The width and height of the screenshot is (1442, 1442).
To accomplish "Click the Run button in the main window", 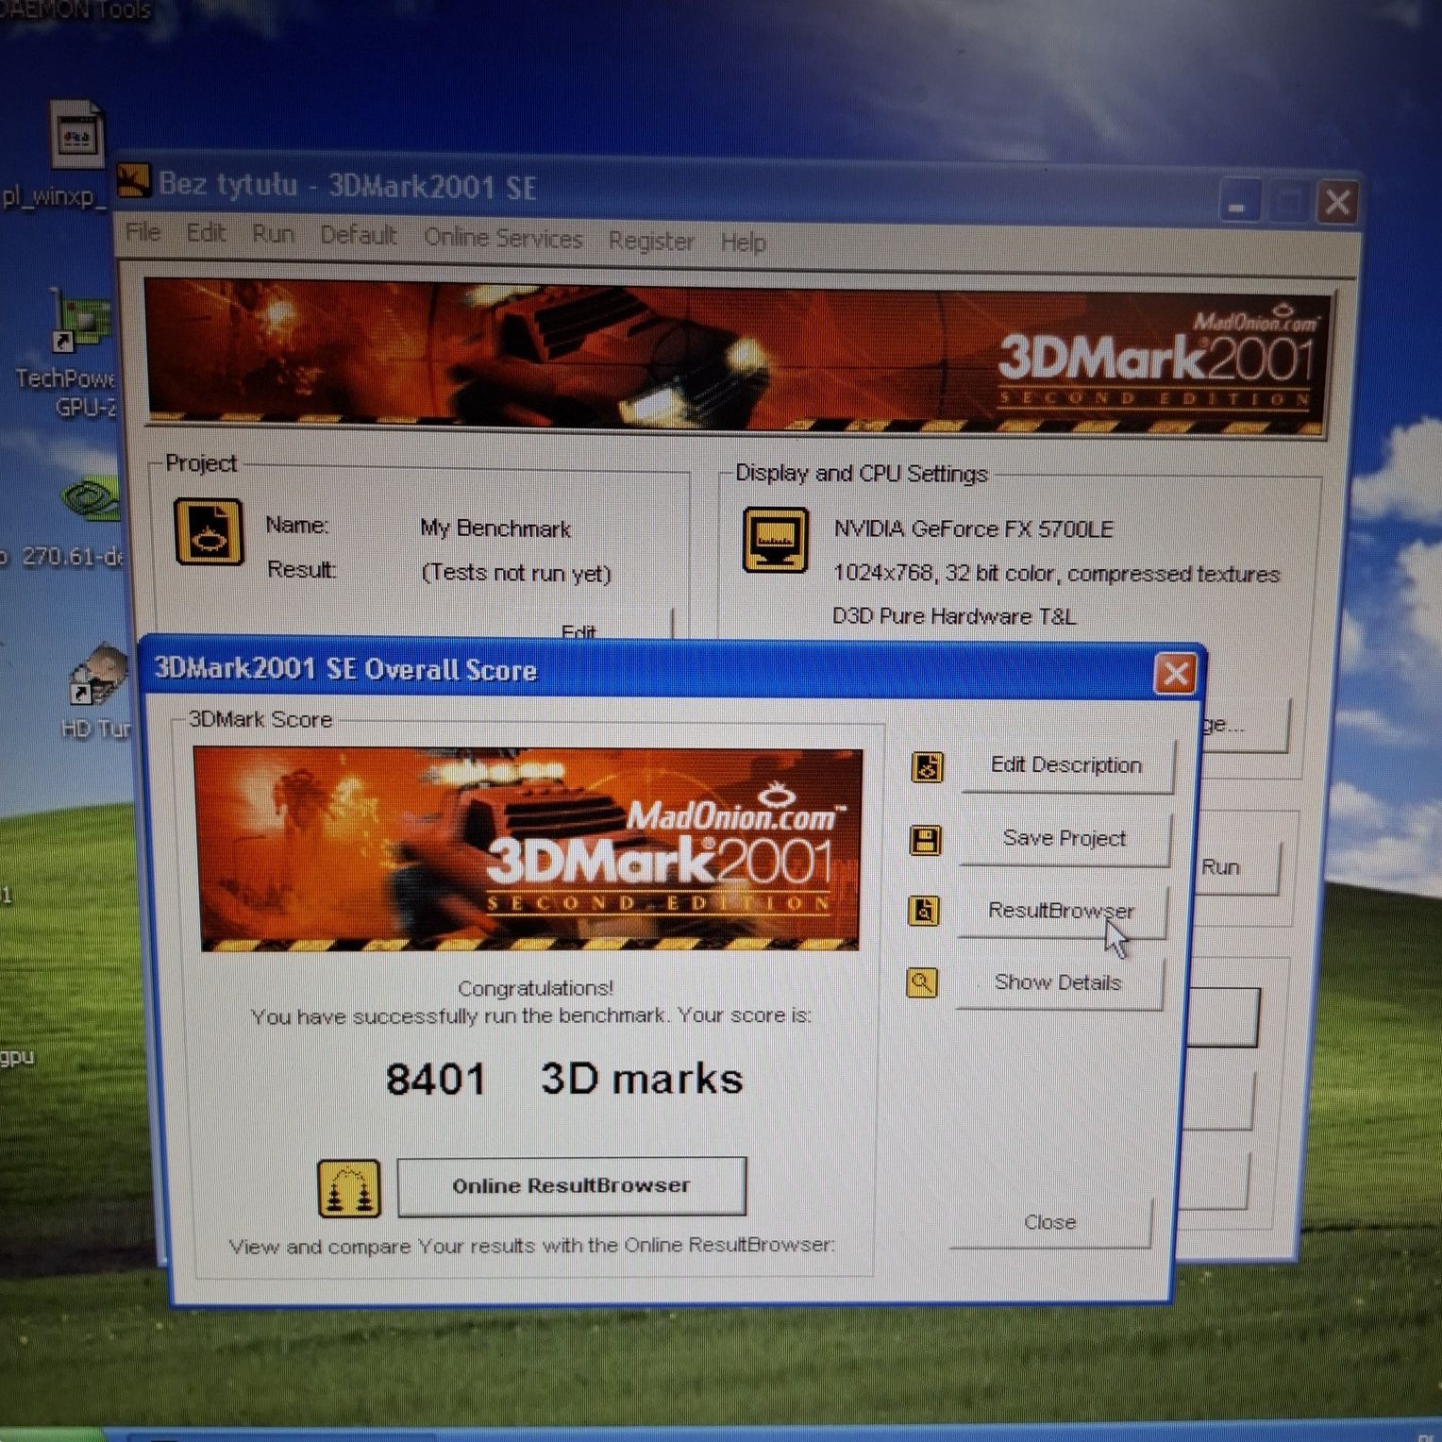I will click(x=1236, y=867).
